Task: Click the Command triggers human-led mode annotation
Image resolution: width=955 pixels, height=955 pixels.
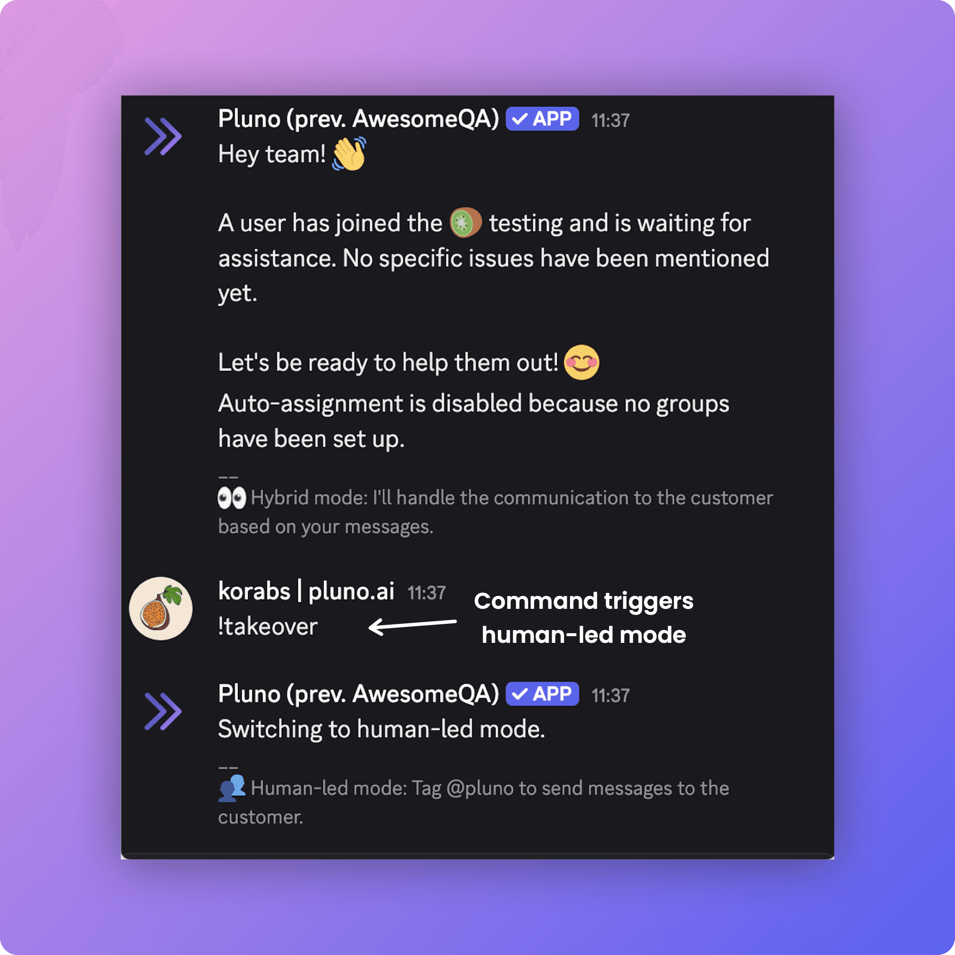Action: point(584,618)
